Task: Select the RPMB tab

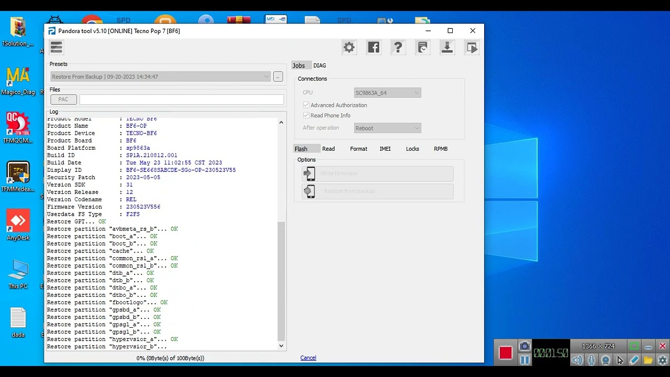Action: click(x=441, y=149)
